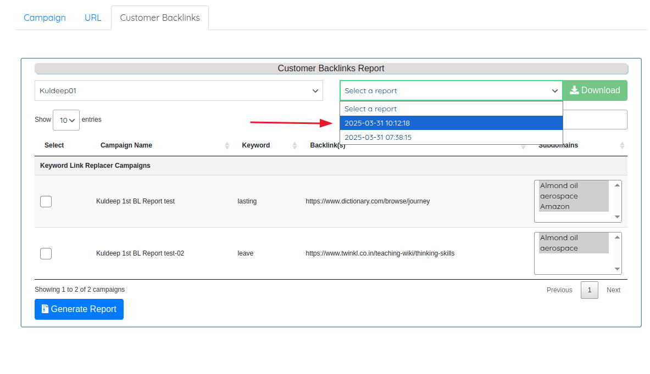Image resolution: width=650 pixels, height=374 pixels.
Task: Sort by Subdomains column arrows
Action: [x=622, y=145]
